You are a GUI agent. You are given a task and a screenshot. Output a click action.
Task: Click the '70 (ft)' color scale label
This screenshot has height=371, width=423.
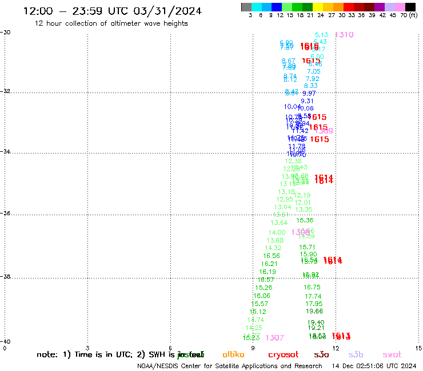(x=409, y=15)
